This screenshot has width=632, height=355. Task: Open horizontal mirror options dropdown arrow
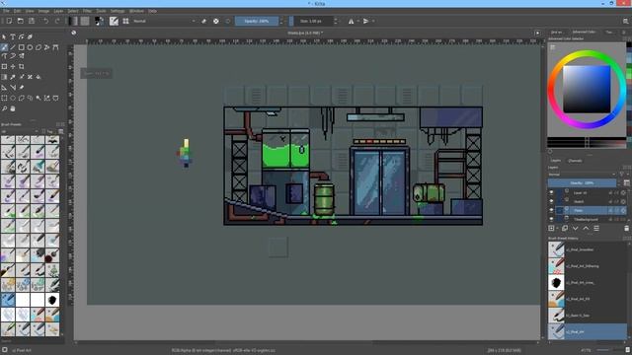pos(357,21)
